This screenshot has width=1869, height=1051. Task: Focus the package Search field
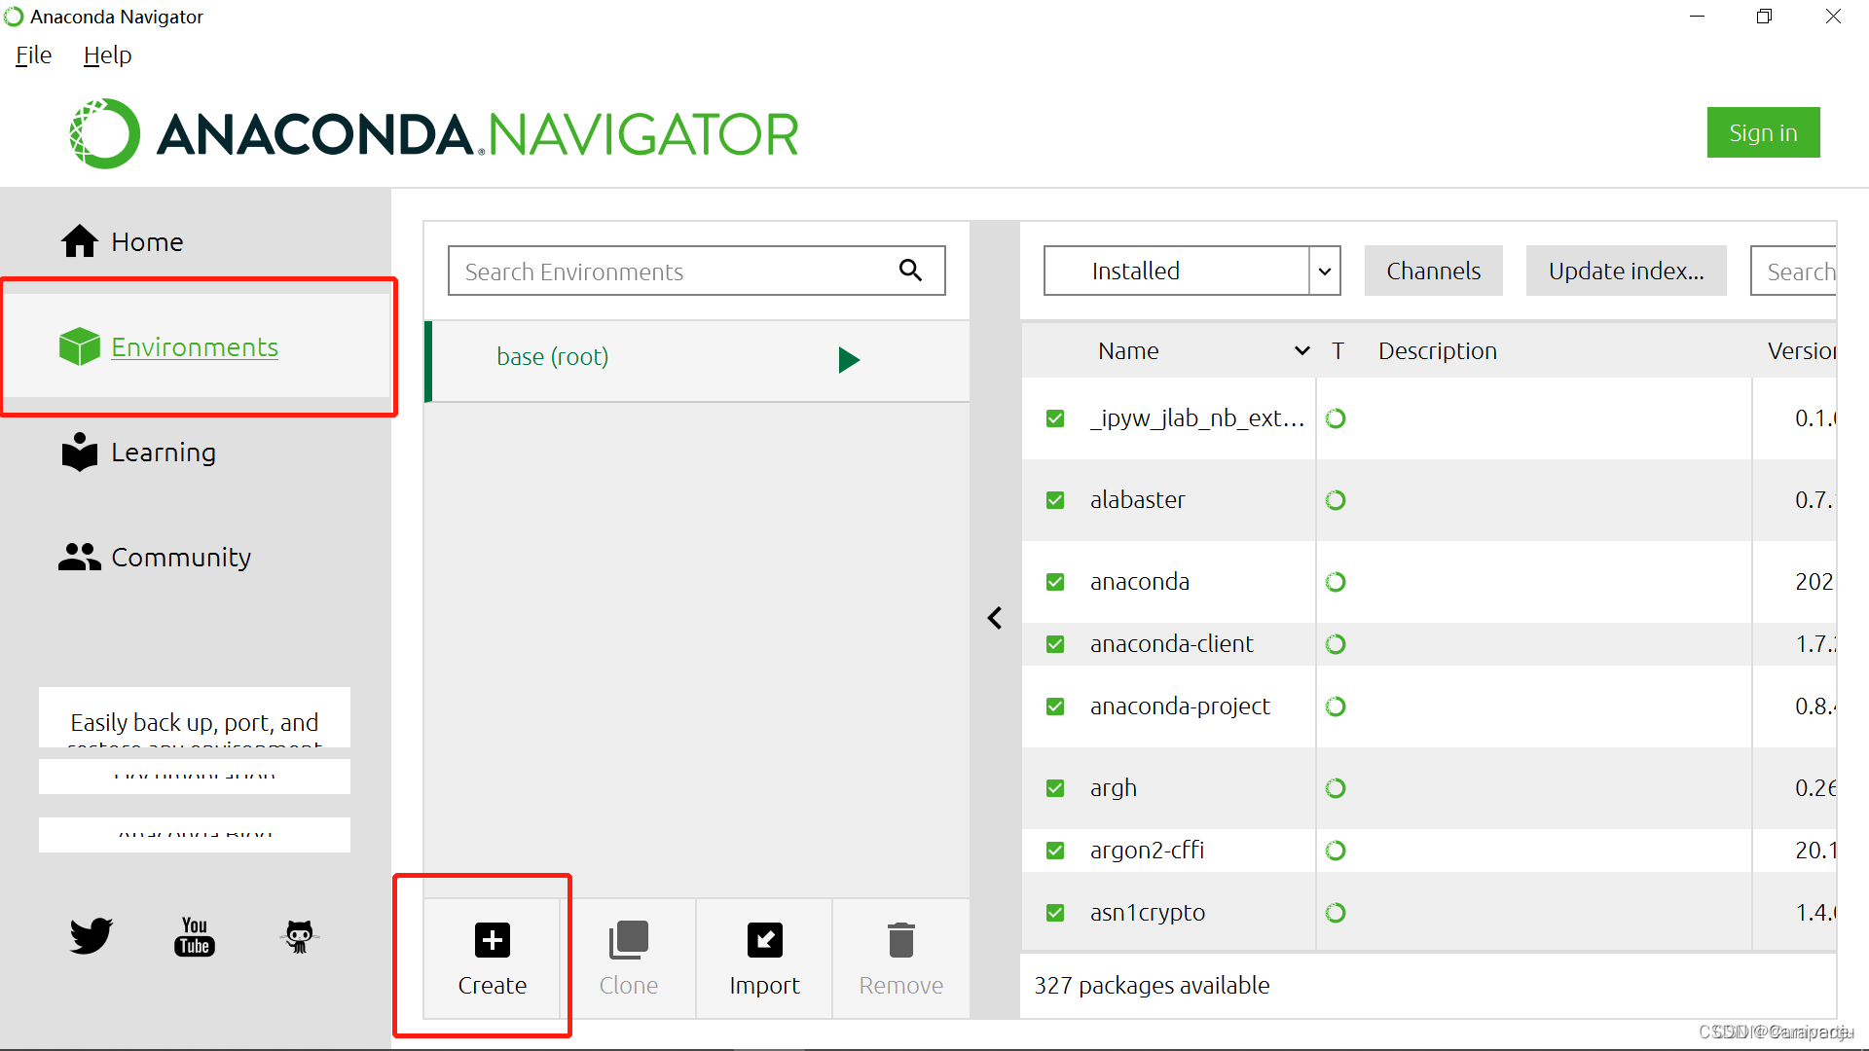pos(1793,271)
